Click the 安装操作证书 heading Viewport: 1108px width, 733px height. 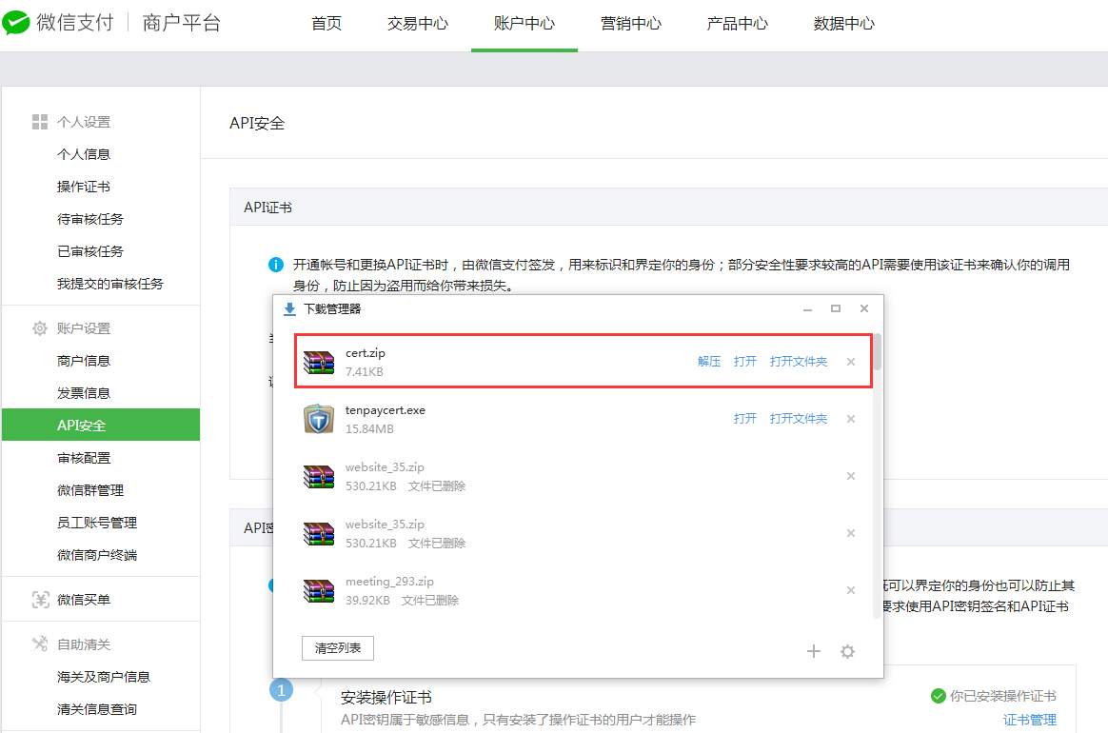coord(386,698)
